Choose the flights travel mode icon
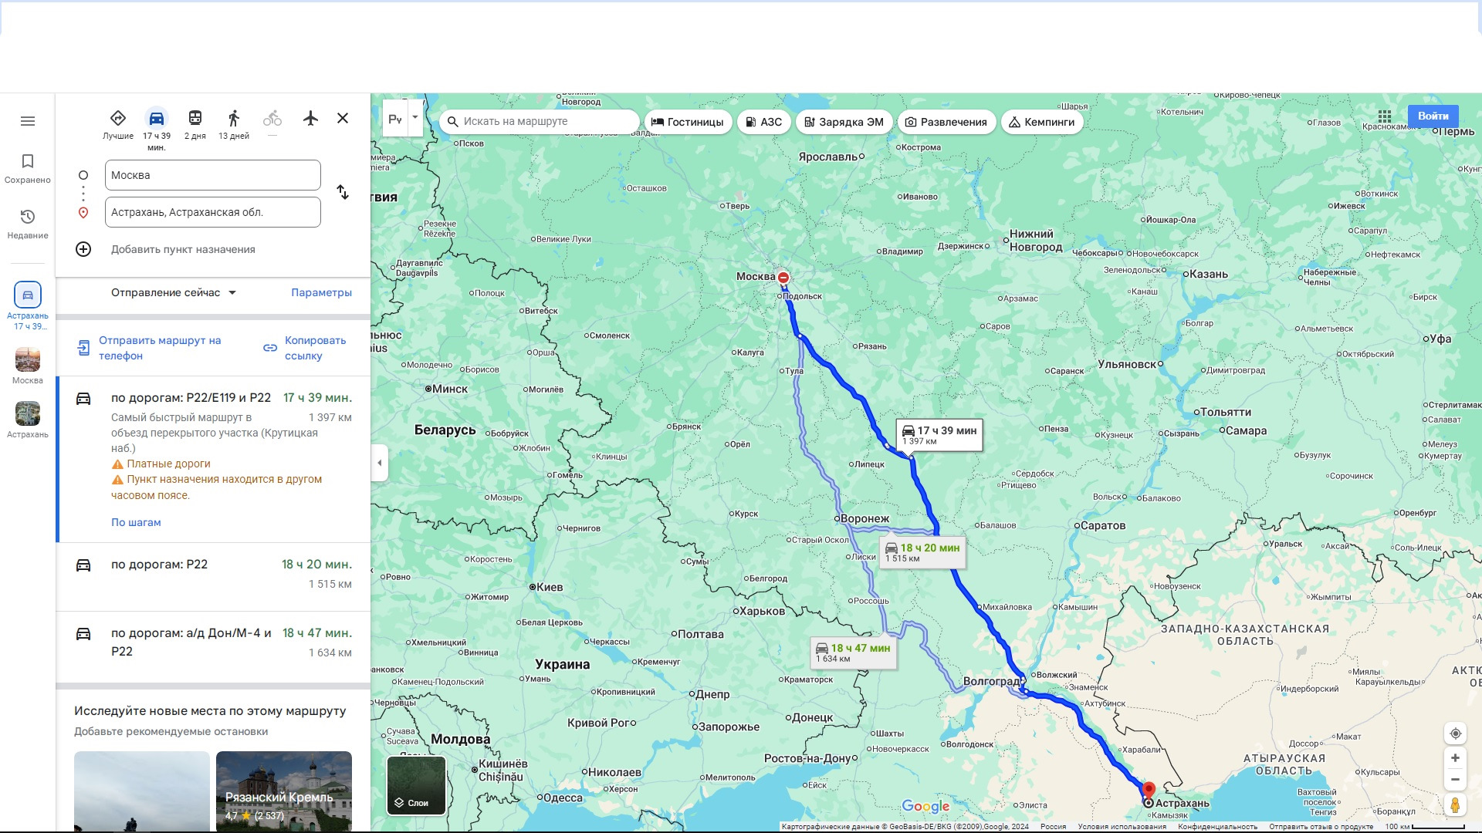1482x833 pixels. click(x=310, y=118)
